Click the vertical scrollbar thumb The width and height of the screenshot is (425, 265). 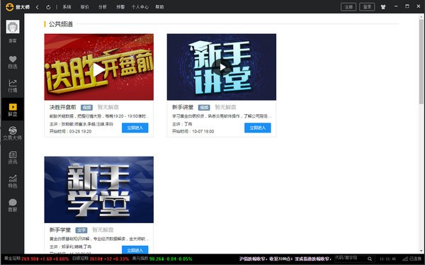421,62
